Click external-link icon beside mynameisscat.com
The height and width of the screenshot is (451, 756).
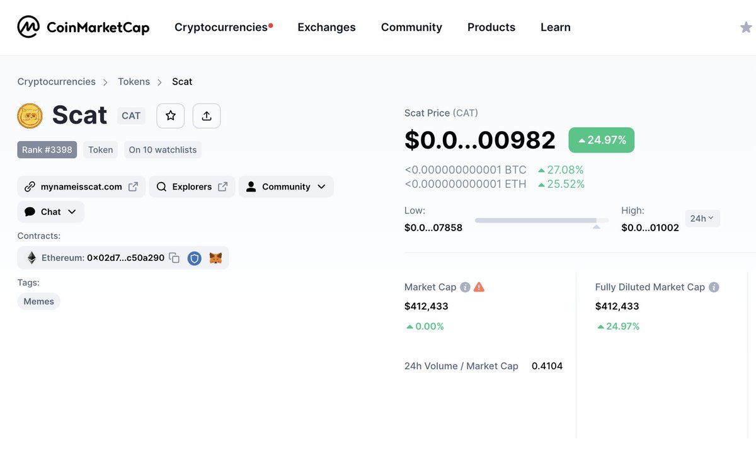click(134, 187)
